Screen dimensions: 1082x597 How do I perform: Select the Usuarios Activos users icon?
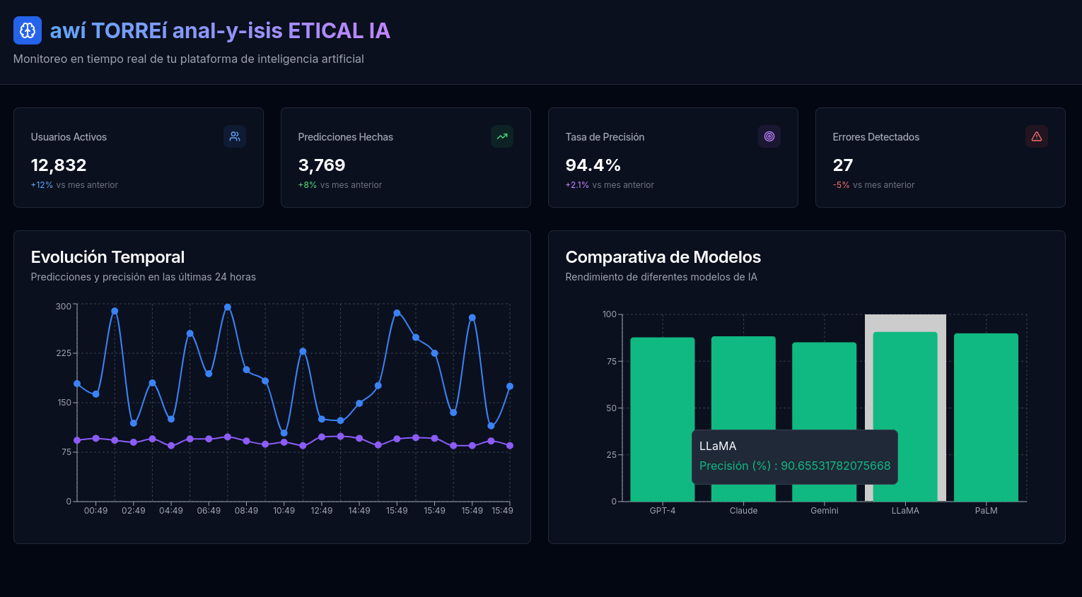click(235, 136)
